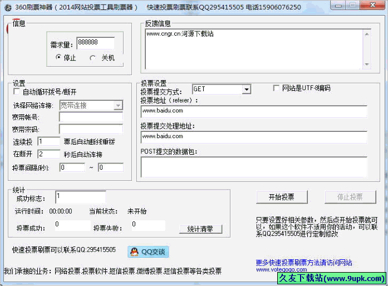Click the 未开始 status text

[137, 211]
